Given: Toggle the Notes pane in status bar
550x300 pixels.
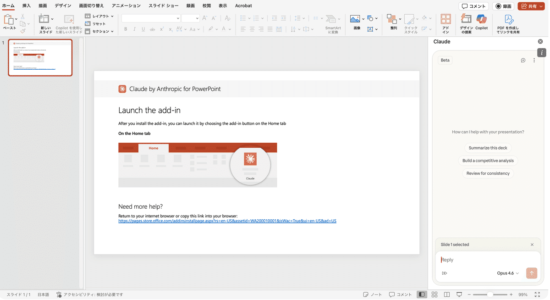Looking at the screenshot, I should tap(372, 294).
